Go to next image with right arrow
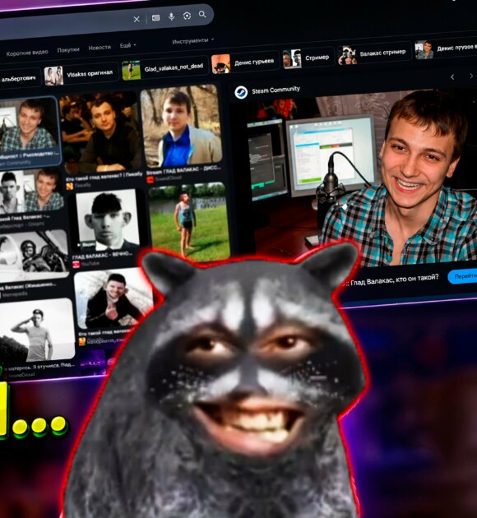 [471, 76]
